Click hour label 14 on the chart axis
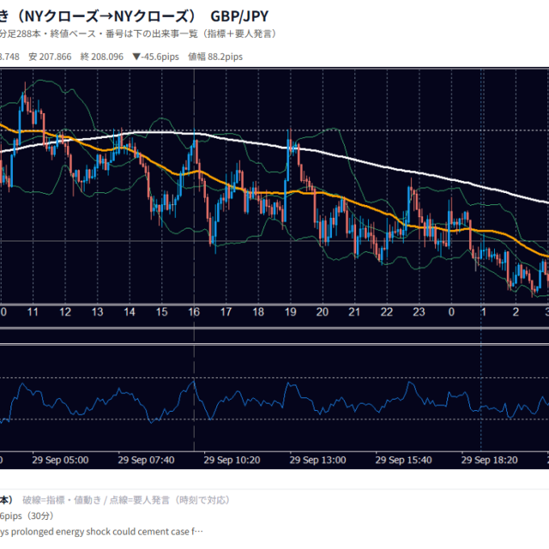Image resolution: width=549 pixels, height=549 pixels. 129,312
